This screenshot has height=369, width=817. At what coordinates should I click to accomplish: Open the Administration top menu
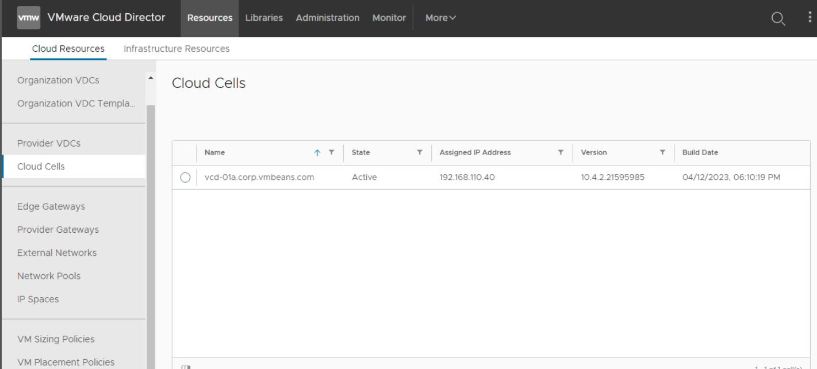(328, 18)
